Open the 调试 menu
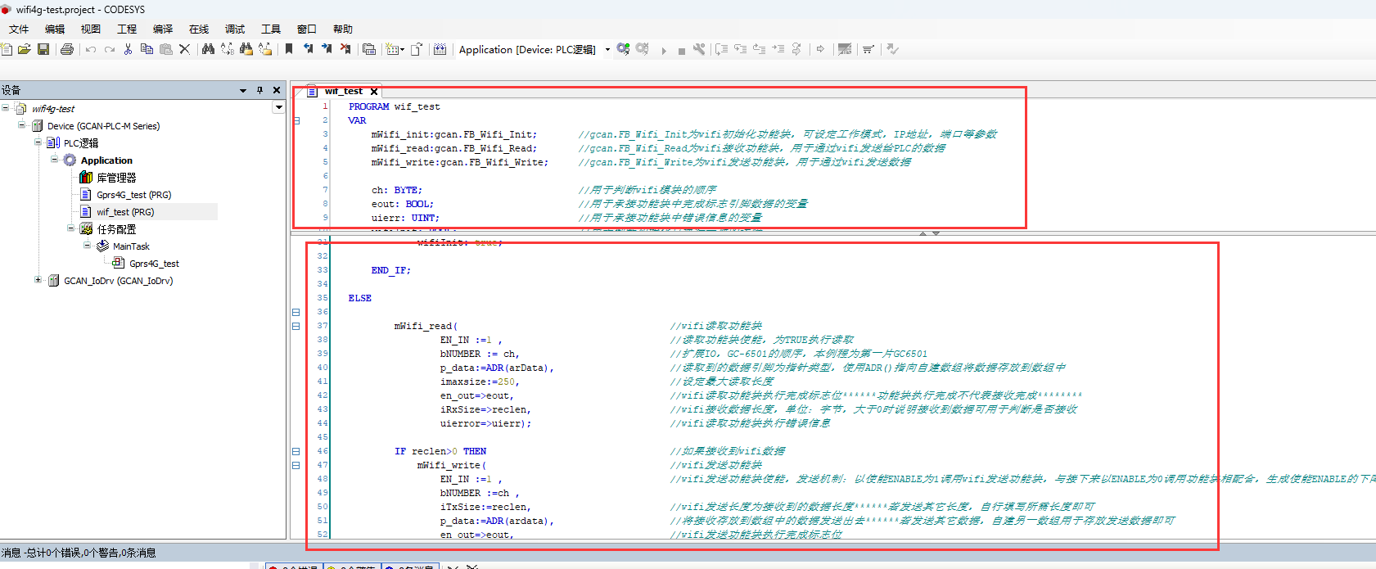The image size is (1376, 569). pyautogui.click(x=235, y=29)
